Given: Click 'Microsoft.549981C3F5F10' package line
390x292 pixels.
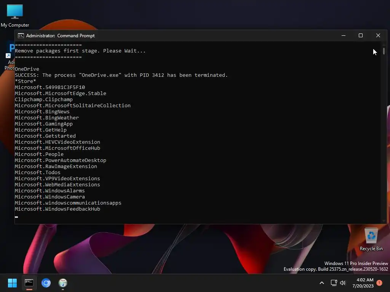Looking at the screenshot, I should [50, 87].
